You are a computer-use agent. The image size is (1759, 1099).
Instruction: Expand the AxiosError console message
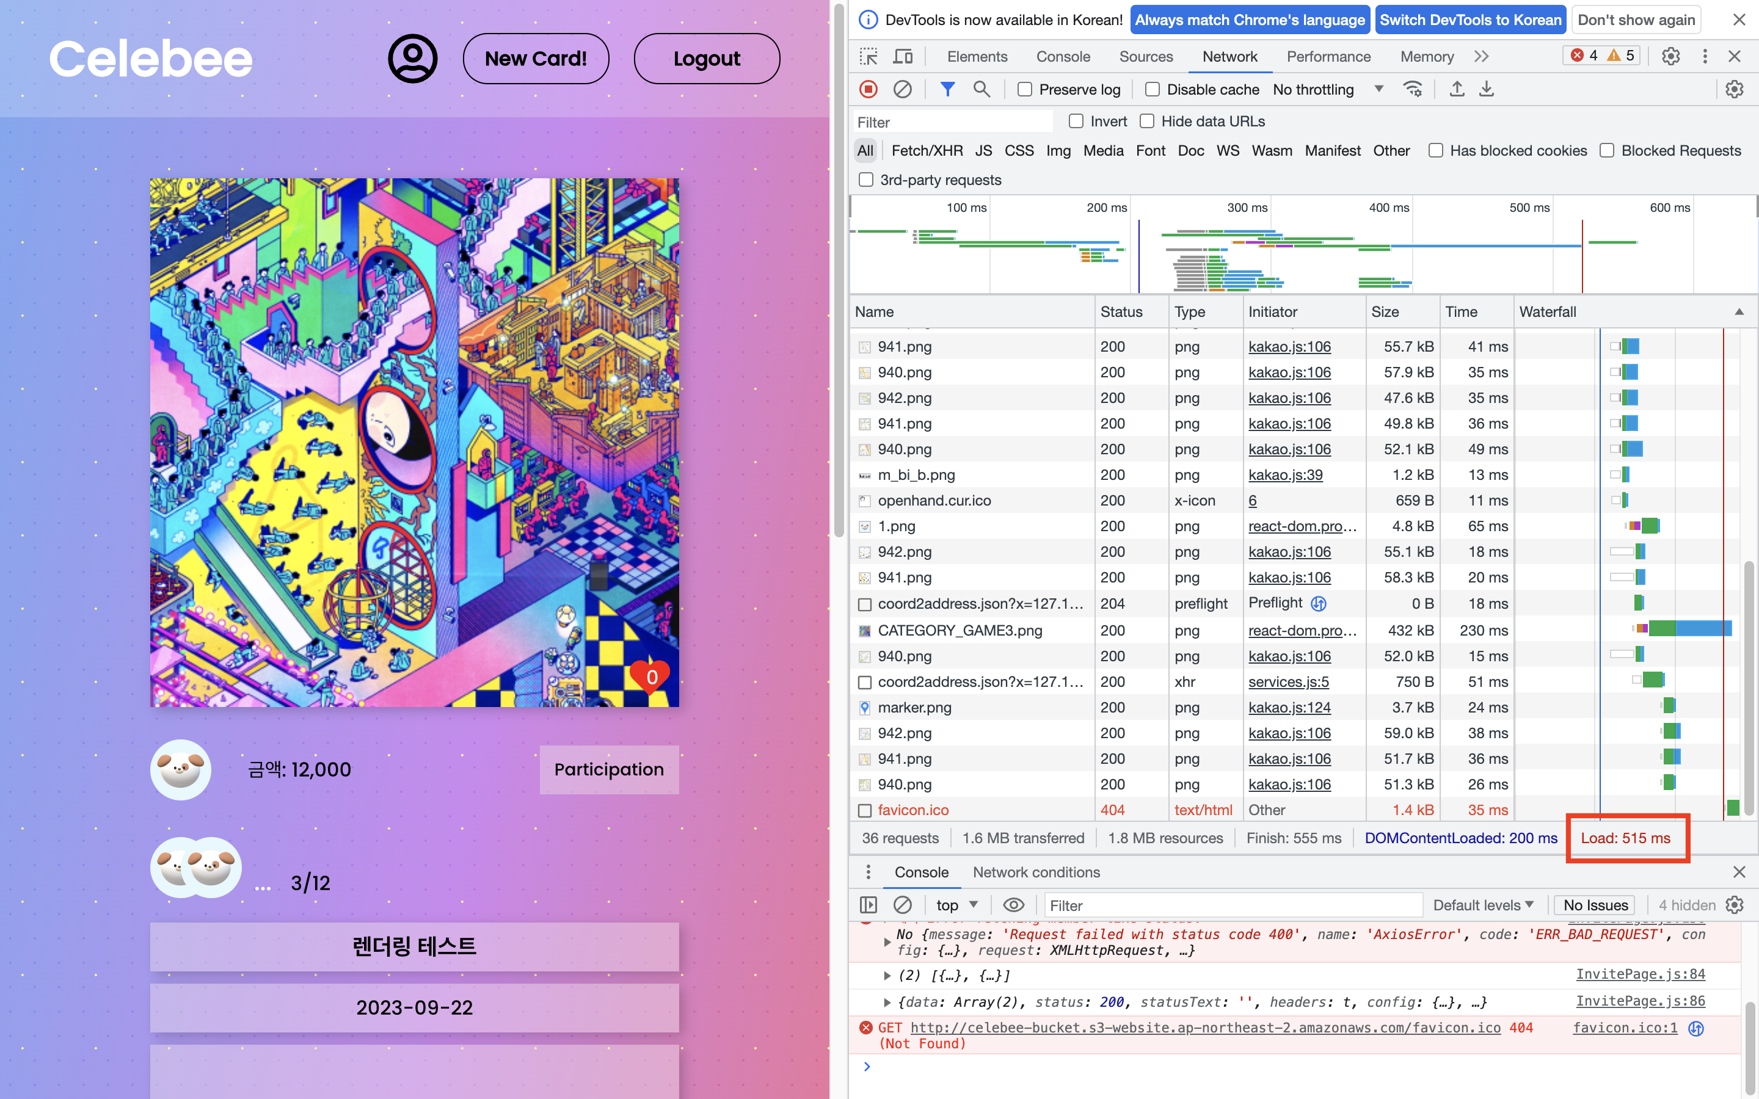pyautogui.click(x=887, y=942)
